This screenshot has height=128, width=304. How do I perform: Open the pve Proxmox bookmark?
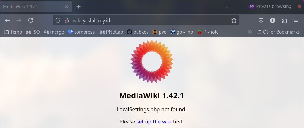coord(159,32)
